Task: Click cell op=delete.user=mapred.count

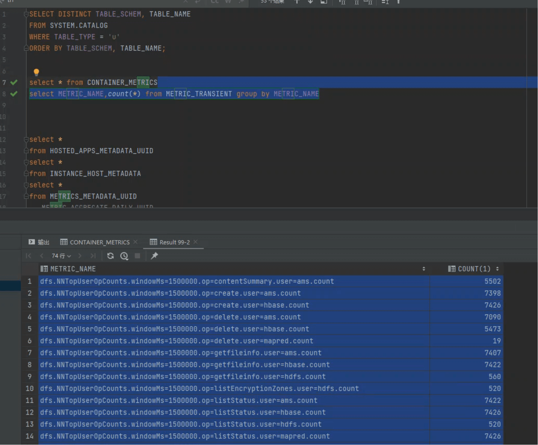Action: [x=234, y=341]
